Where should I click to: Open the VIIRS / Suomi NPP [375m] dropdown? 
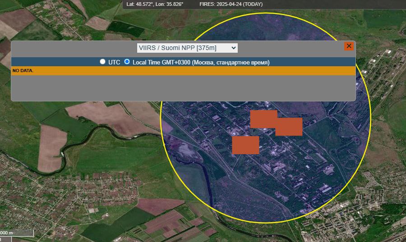point(187,48)
